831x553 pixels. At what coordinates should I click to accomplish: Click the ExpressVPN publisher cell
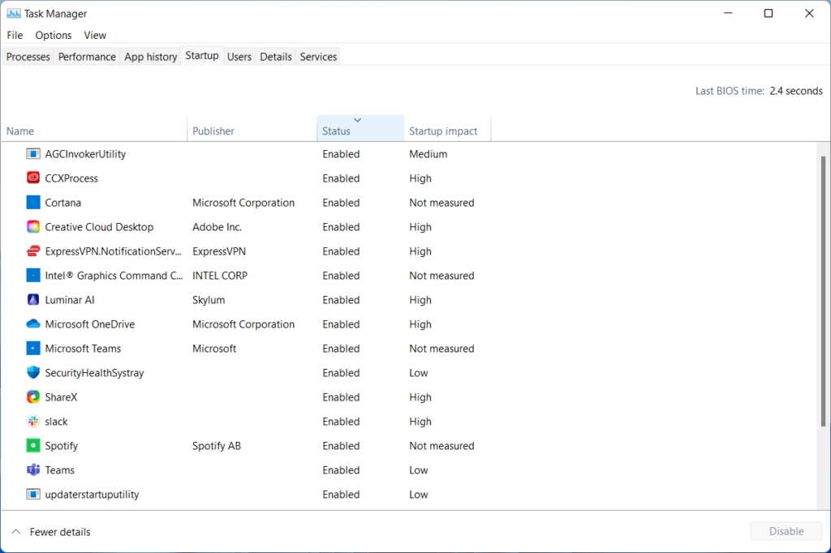219,251
